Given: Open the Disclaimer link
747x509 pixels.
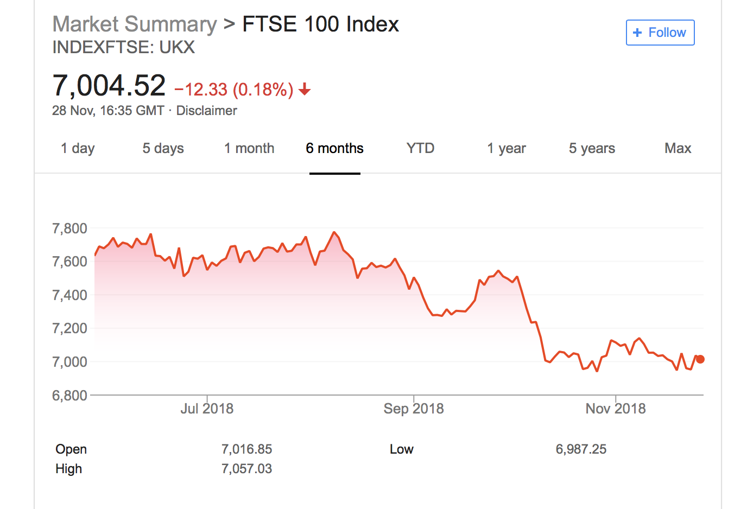Looking at the screenshot, I should (x=207, y=111).
